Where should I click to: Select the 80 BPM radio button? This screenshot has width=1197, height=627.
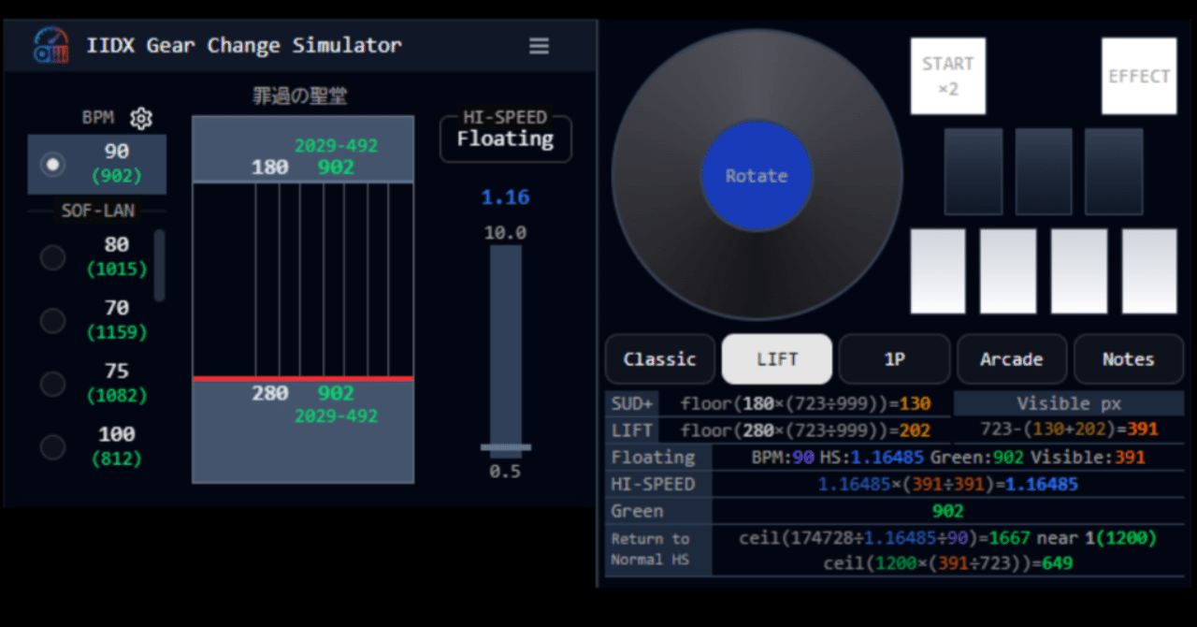[x=53, y=257]
